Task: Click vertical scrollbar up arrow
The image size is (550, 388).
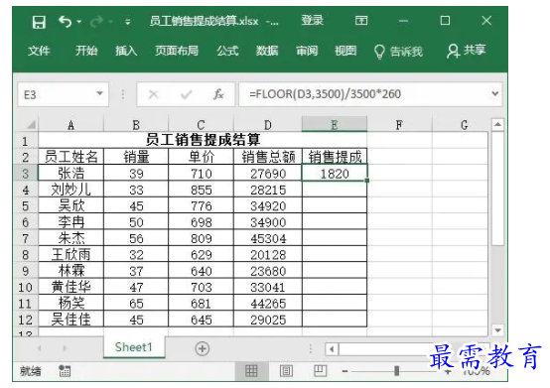Action: [497, 124]
